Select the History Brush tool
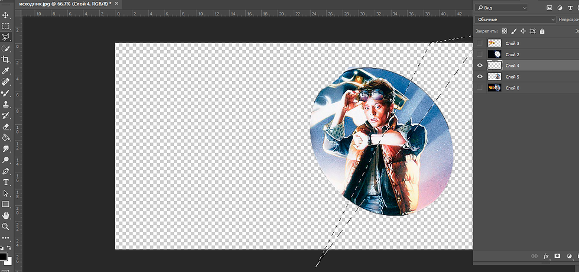 (x=5, y=115)
